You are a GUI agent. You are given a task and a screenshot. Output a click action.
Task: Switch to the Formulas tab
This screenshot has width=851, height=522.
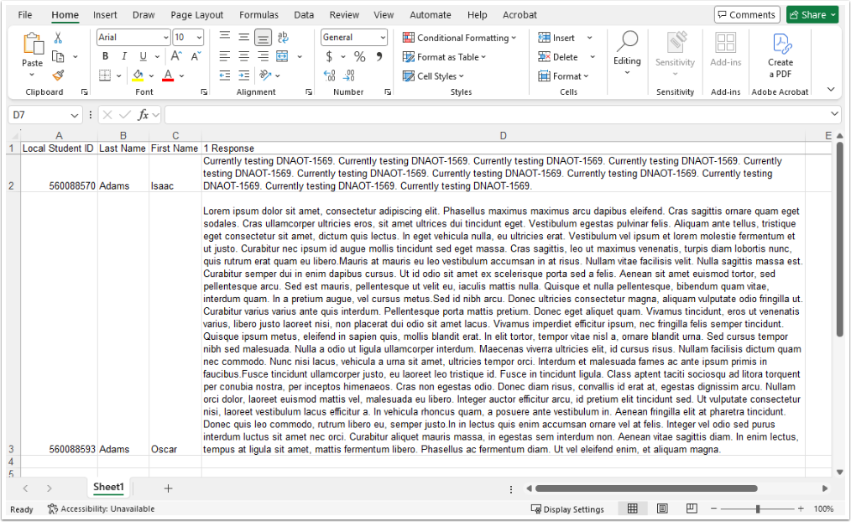point(258,14)
